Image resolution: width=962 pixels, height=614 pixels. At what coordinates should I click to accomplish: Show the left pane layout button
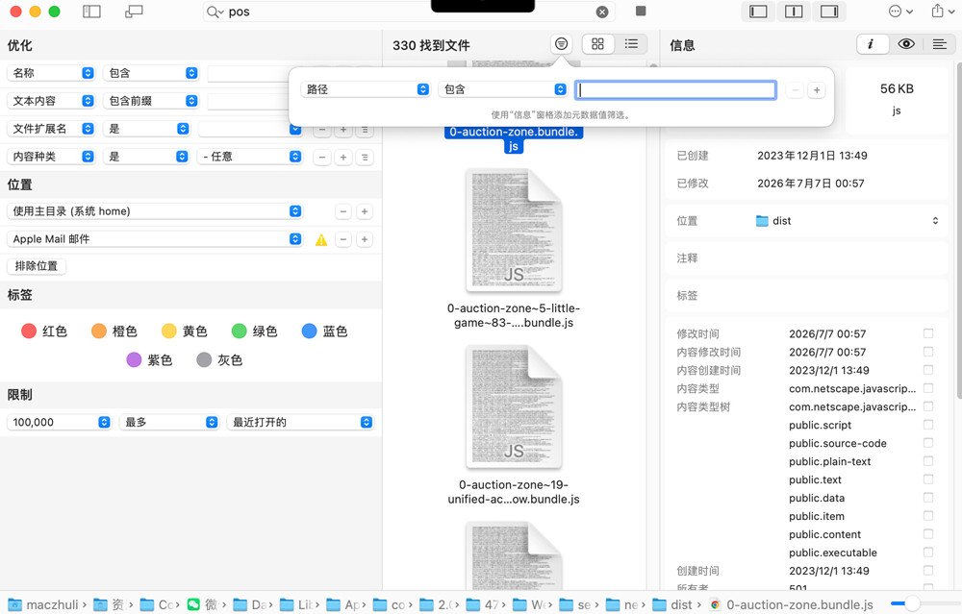758,11
